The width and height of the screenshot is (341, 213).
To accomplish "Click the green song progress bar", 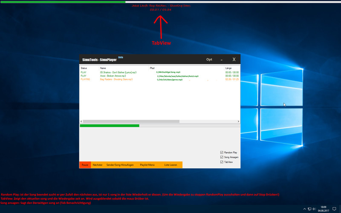I will pos(110,126).
